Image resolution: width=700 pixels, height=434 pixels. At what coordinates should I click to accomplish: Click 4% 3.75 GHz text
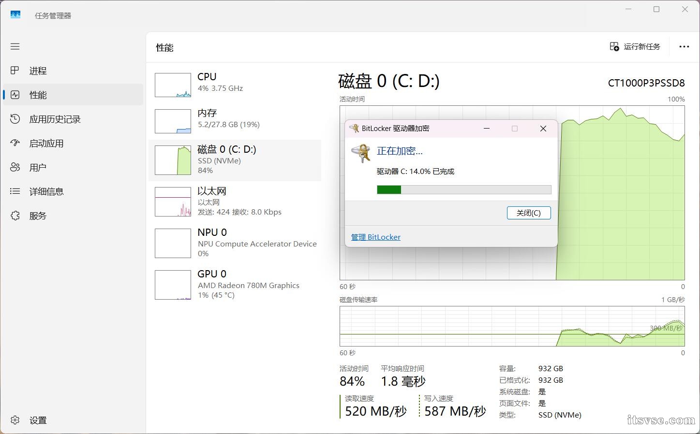(x=220, y=88)
